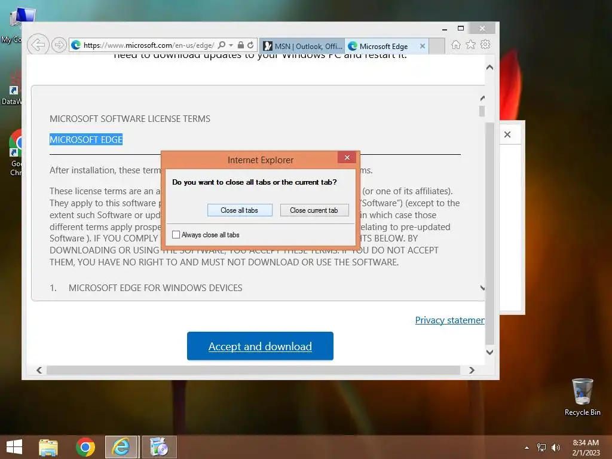Click Internet Explorer taskbar icon

coord(121,447)
